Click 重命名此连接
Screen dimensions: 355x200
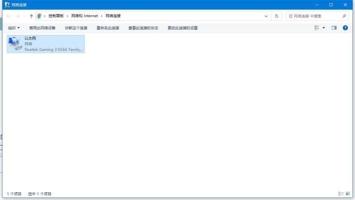[108, 28]
